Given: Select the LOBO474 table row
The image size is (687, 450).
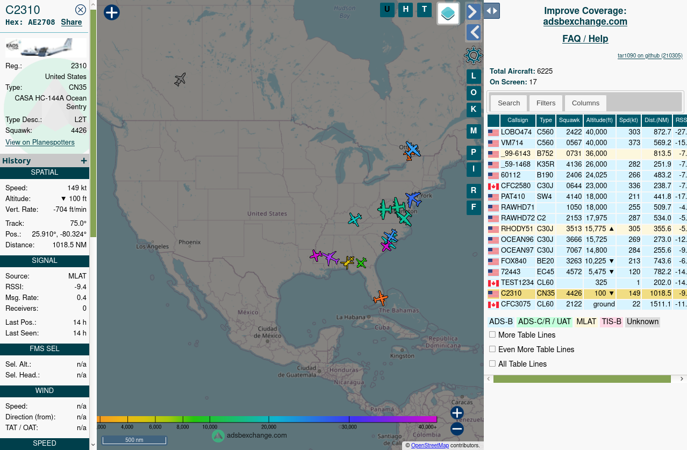Looking at the screenshot, I should click(x=587, y=132).
